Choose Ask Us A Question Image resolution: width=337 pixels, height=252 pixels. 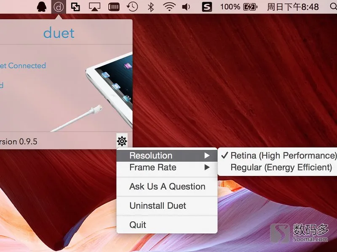(x=167, y=186)
